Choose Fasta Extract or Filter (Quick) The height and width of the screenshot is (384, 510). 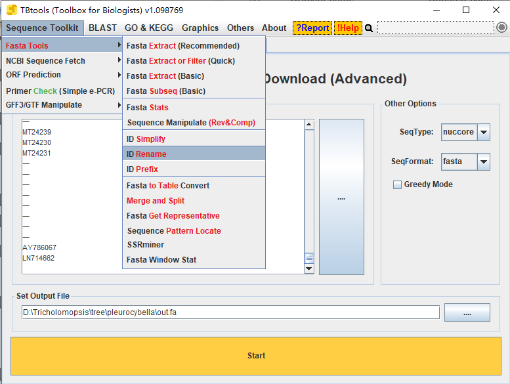[x=194, y=61]
